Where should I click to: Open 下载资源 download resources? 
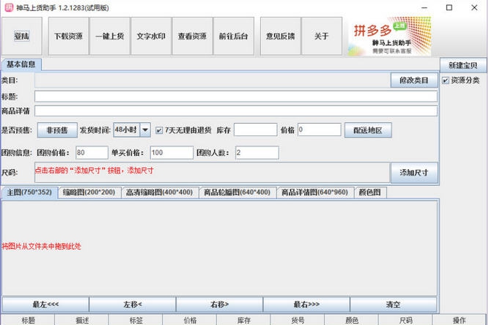click(68, 36)
